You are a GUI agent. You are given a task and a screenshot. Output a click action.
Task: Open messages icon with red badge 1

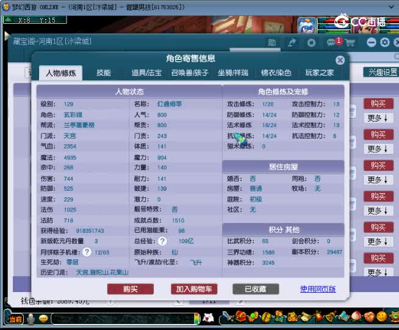333,42
